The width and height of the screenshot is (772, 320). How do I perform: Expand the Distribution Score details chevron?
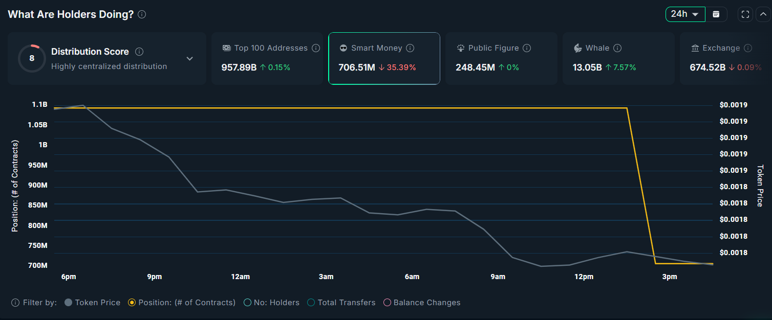(x=189, y=58)
